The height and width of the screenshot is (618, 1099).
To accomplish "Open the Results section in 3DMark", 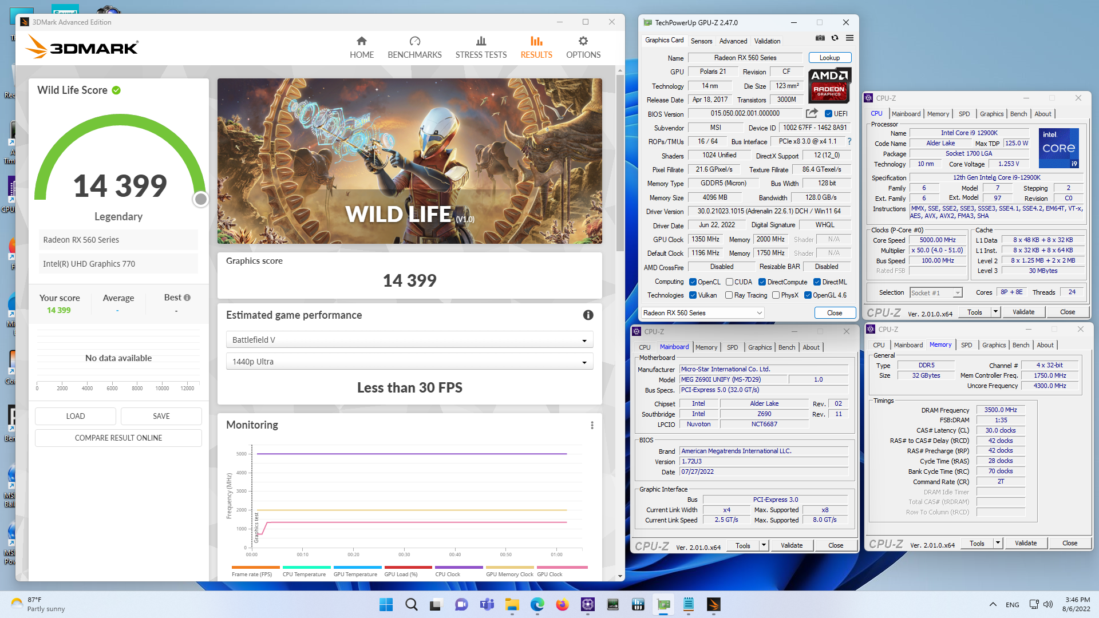I will point(536,47).
